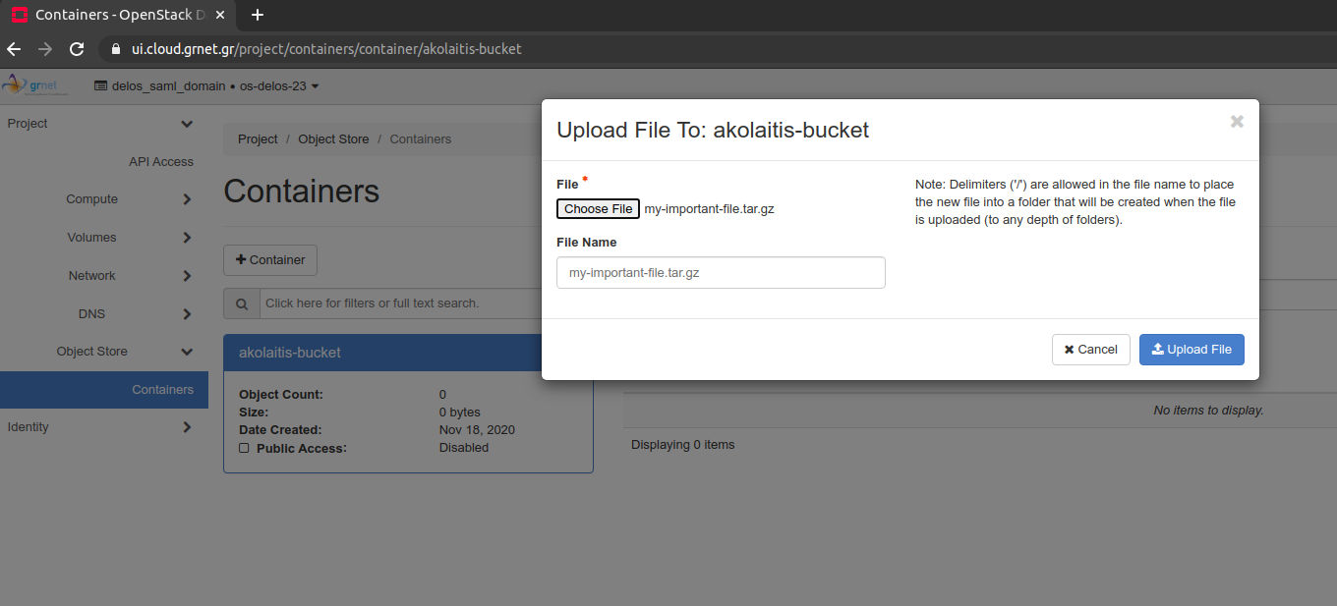Image resolution: width=1337 pixels, height=606 pixels.
Task: Click the browser reload icon
Action: 76,49
